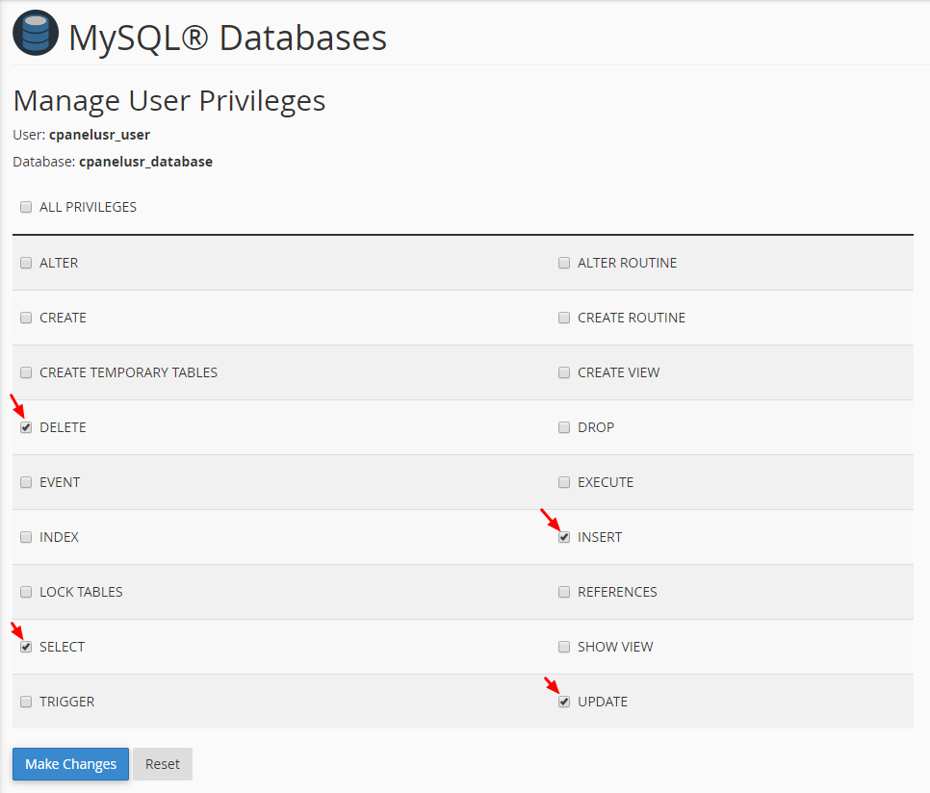Enable the EXECUTE privilege

pos(564,482)
